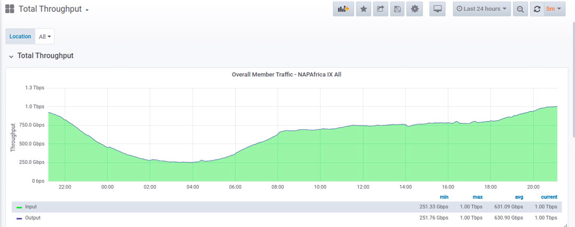Open the Last 24 hours time picker
The image size is (575, 227).
coord(482,9)
